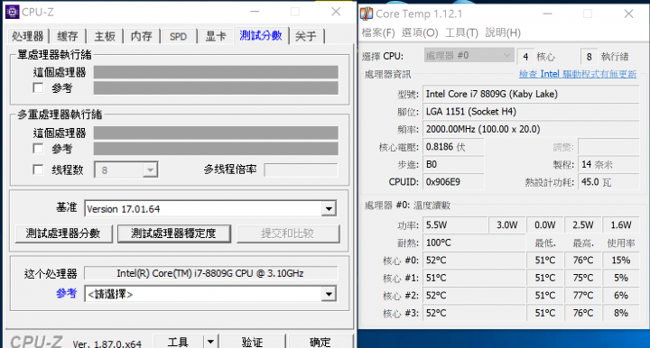
Task: Click 核心 #0 temperature 52°C
Action: pyautogui.click(x=436, y=261)
